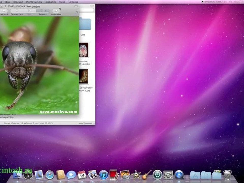The image size is (244, 183).
Task: Launch QuickTime Player from Dock
Action: (x=179, y=175)
